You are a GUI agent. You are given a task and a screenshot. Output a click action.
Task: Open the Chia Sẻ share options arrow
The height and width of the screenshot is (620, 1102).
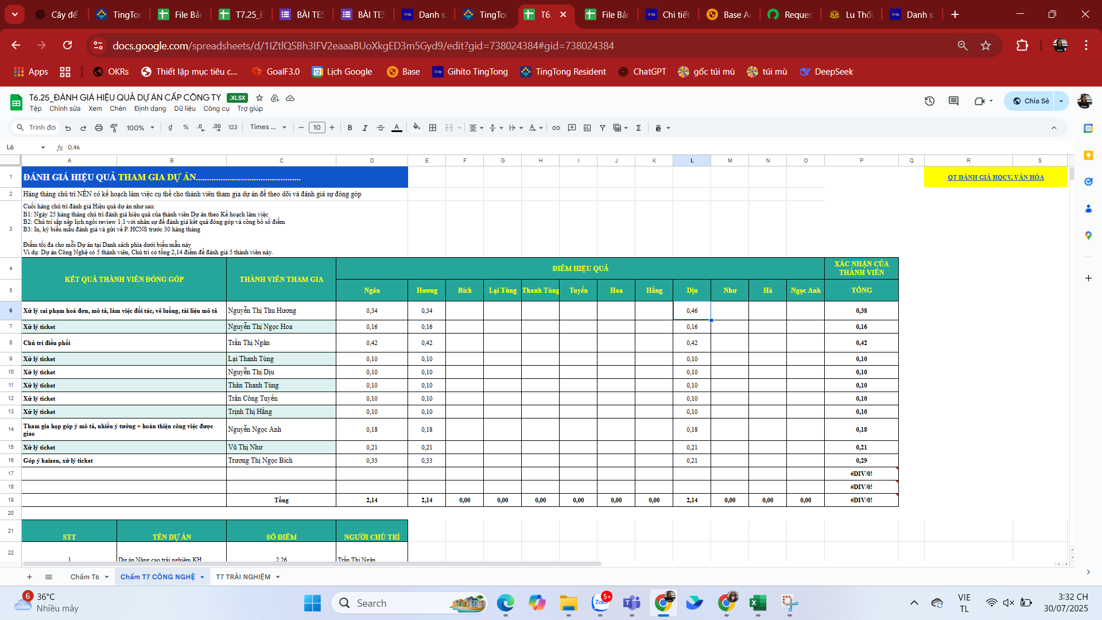coord(1061,101)
